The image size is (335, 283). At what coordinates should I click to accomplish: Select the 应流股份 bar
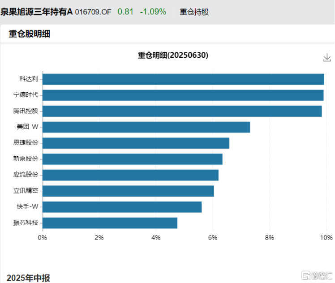[130, 175]
